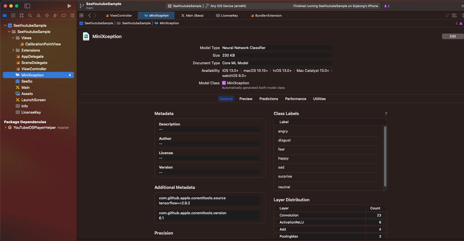
Task: Open the related items grid menu
Action: (82, 16)
